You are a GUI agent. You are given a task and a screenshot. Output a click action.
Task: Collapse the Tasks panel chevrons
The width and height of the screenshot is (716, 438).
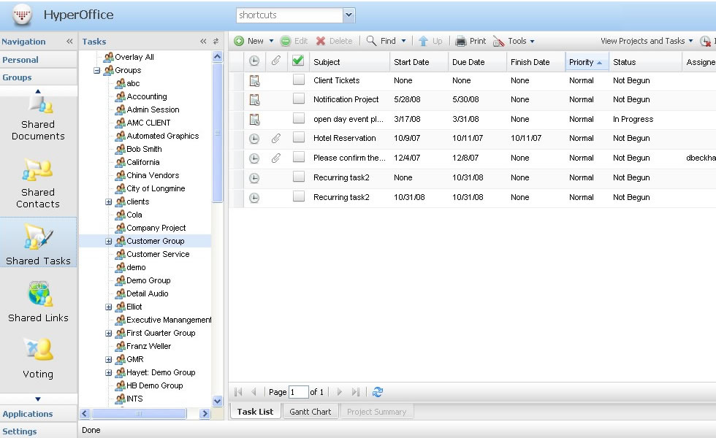pyautogui.click(x=203, y=42)
